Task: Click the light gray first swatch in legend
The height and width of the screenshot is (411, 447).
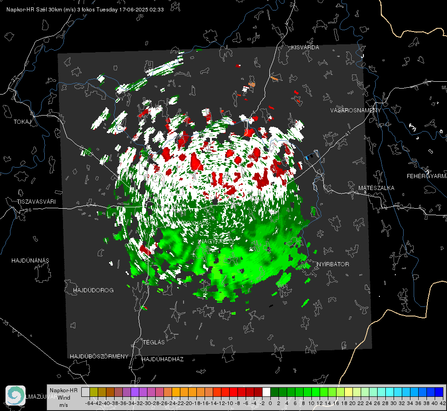Action: (x=85, y=392)
